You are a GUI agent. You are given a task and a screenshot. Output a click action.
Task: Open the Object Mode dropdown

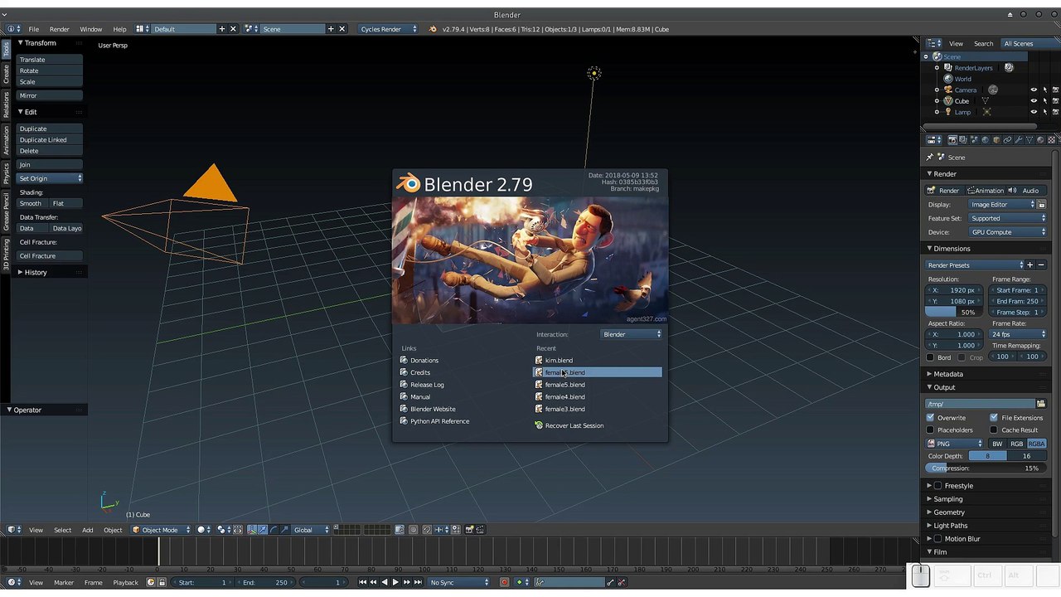(x=162, y=530)
